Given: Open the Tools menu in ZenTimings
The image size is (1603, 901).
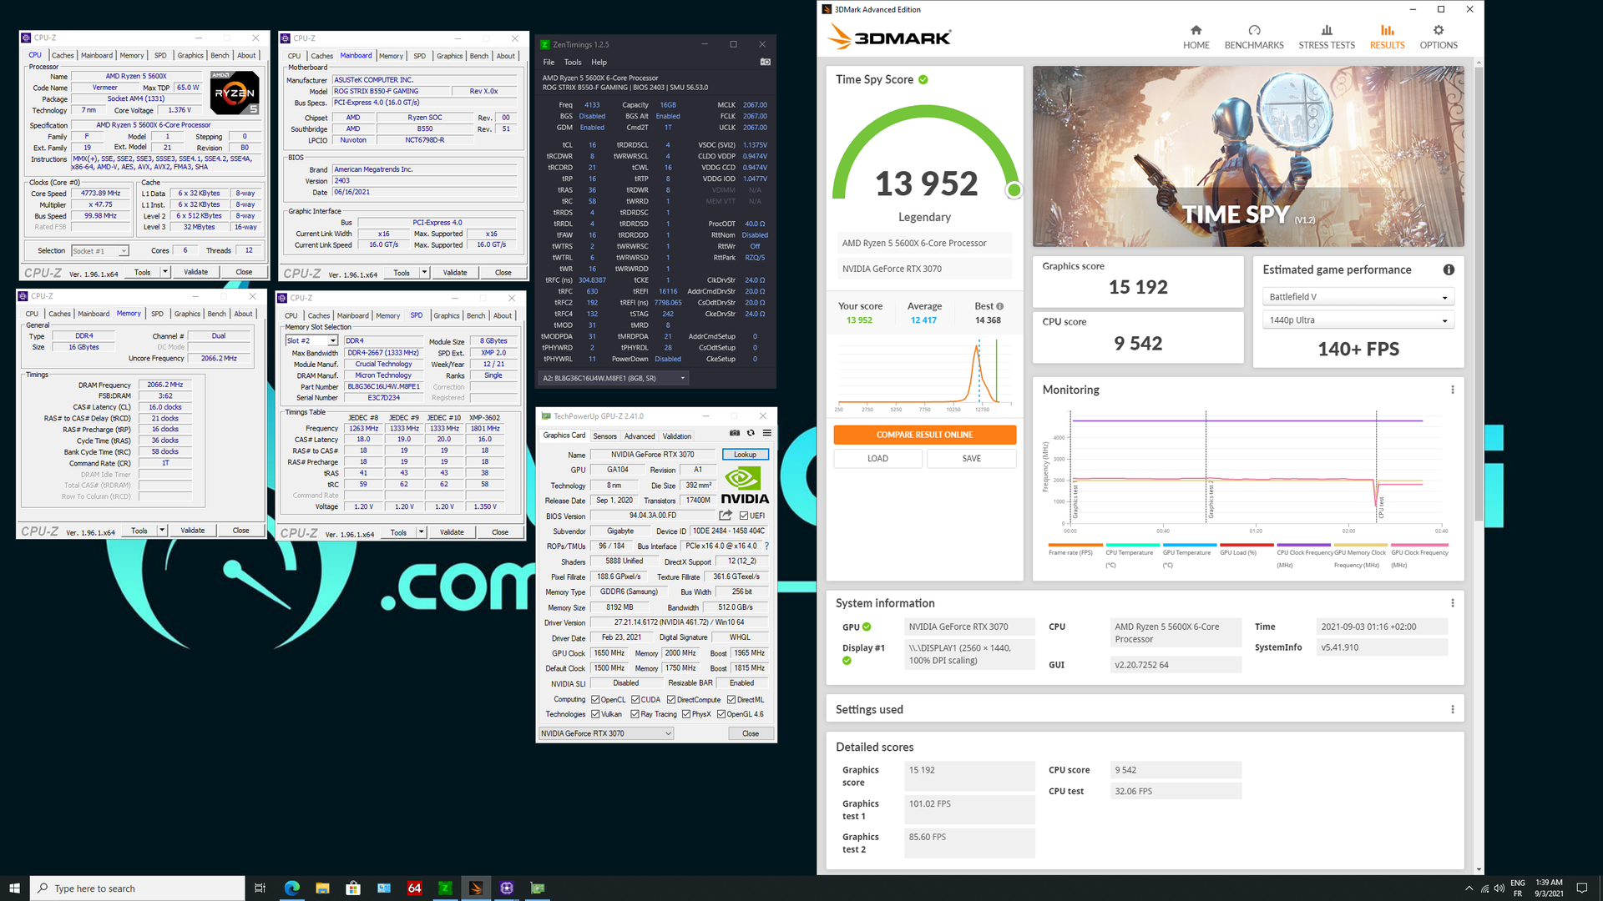Looking at the screenshot, I should pyautogui.click(x=573, y=62).
